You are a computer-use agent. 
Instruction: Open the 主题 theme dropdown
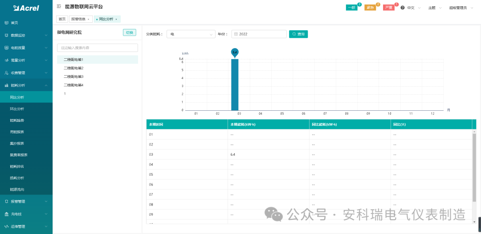(x=435, y=8)
